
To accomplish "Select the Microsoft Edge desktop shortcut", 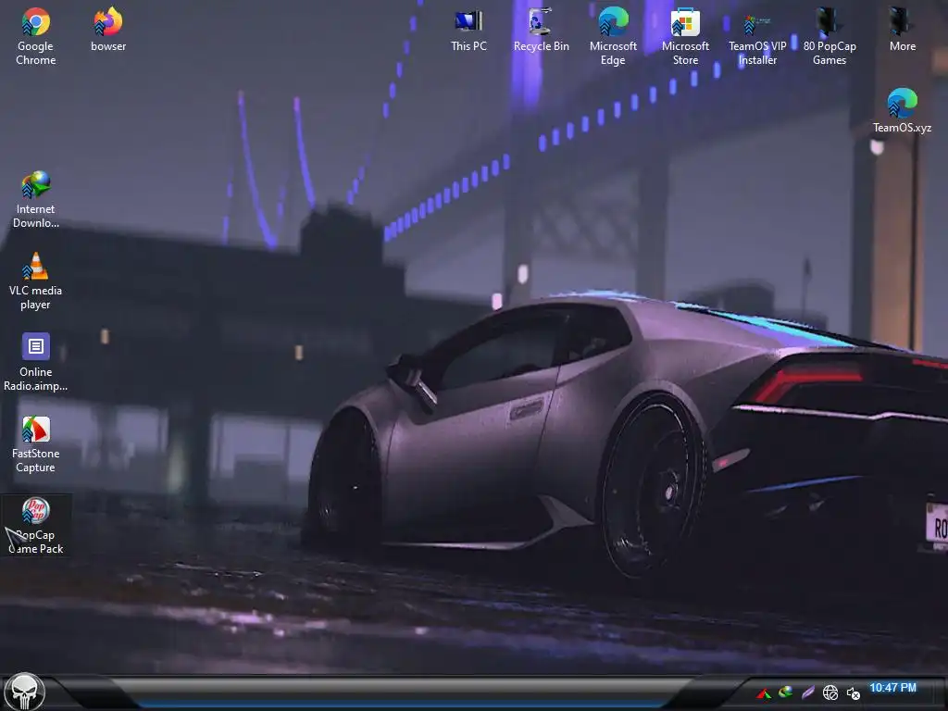I will [613, 36].
